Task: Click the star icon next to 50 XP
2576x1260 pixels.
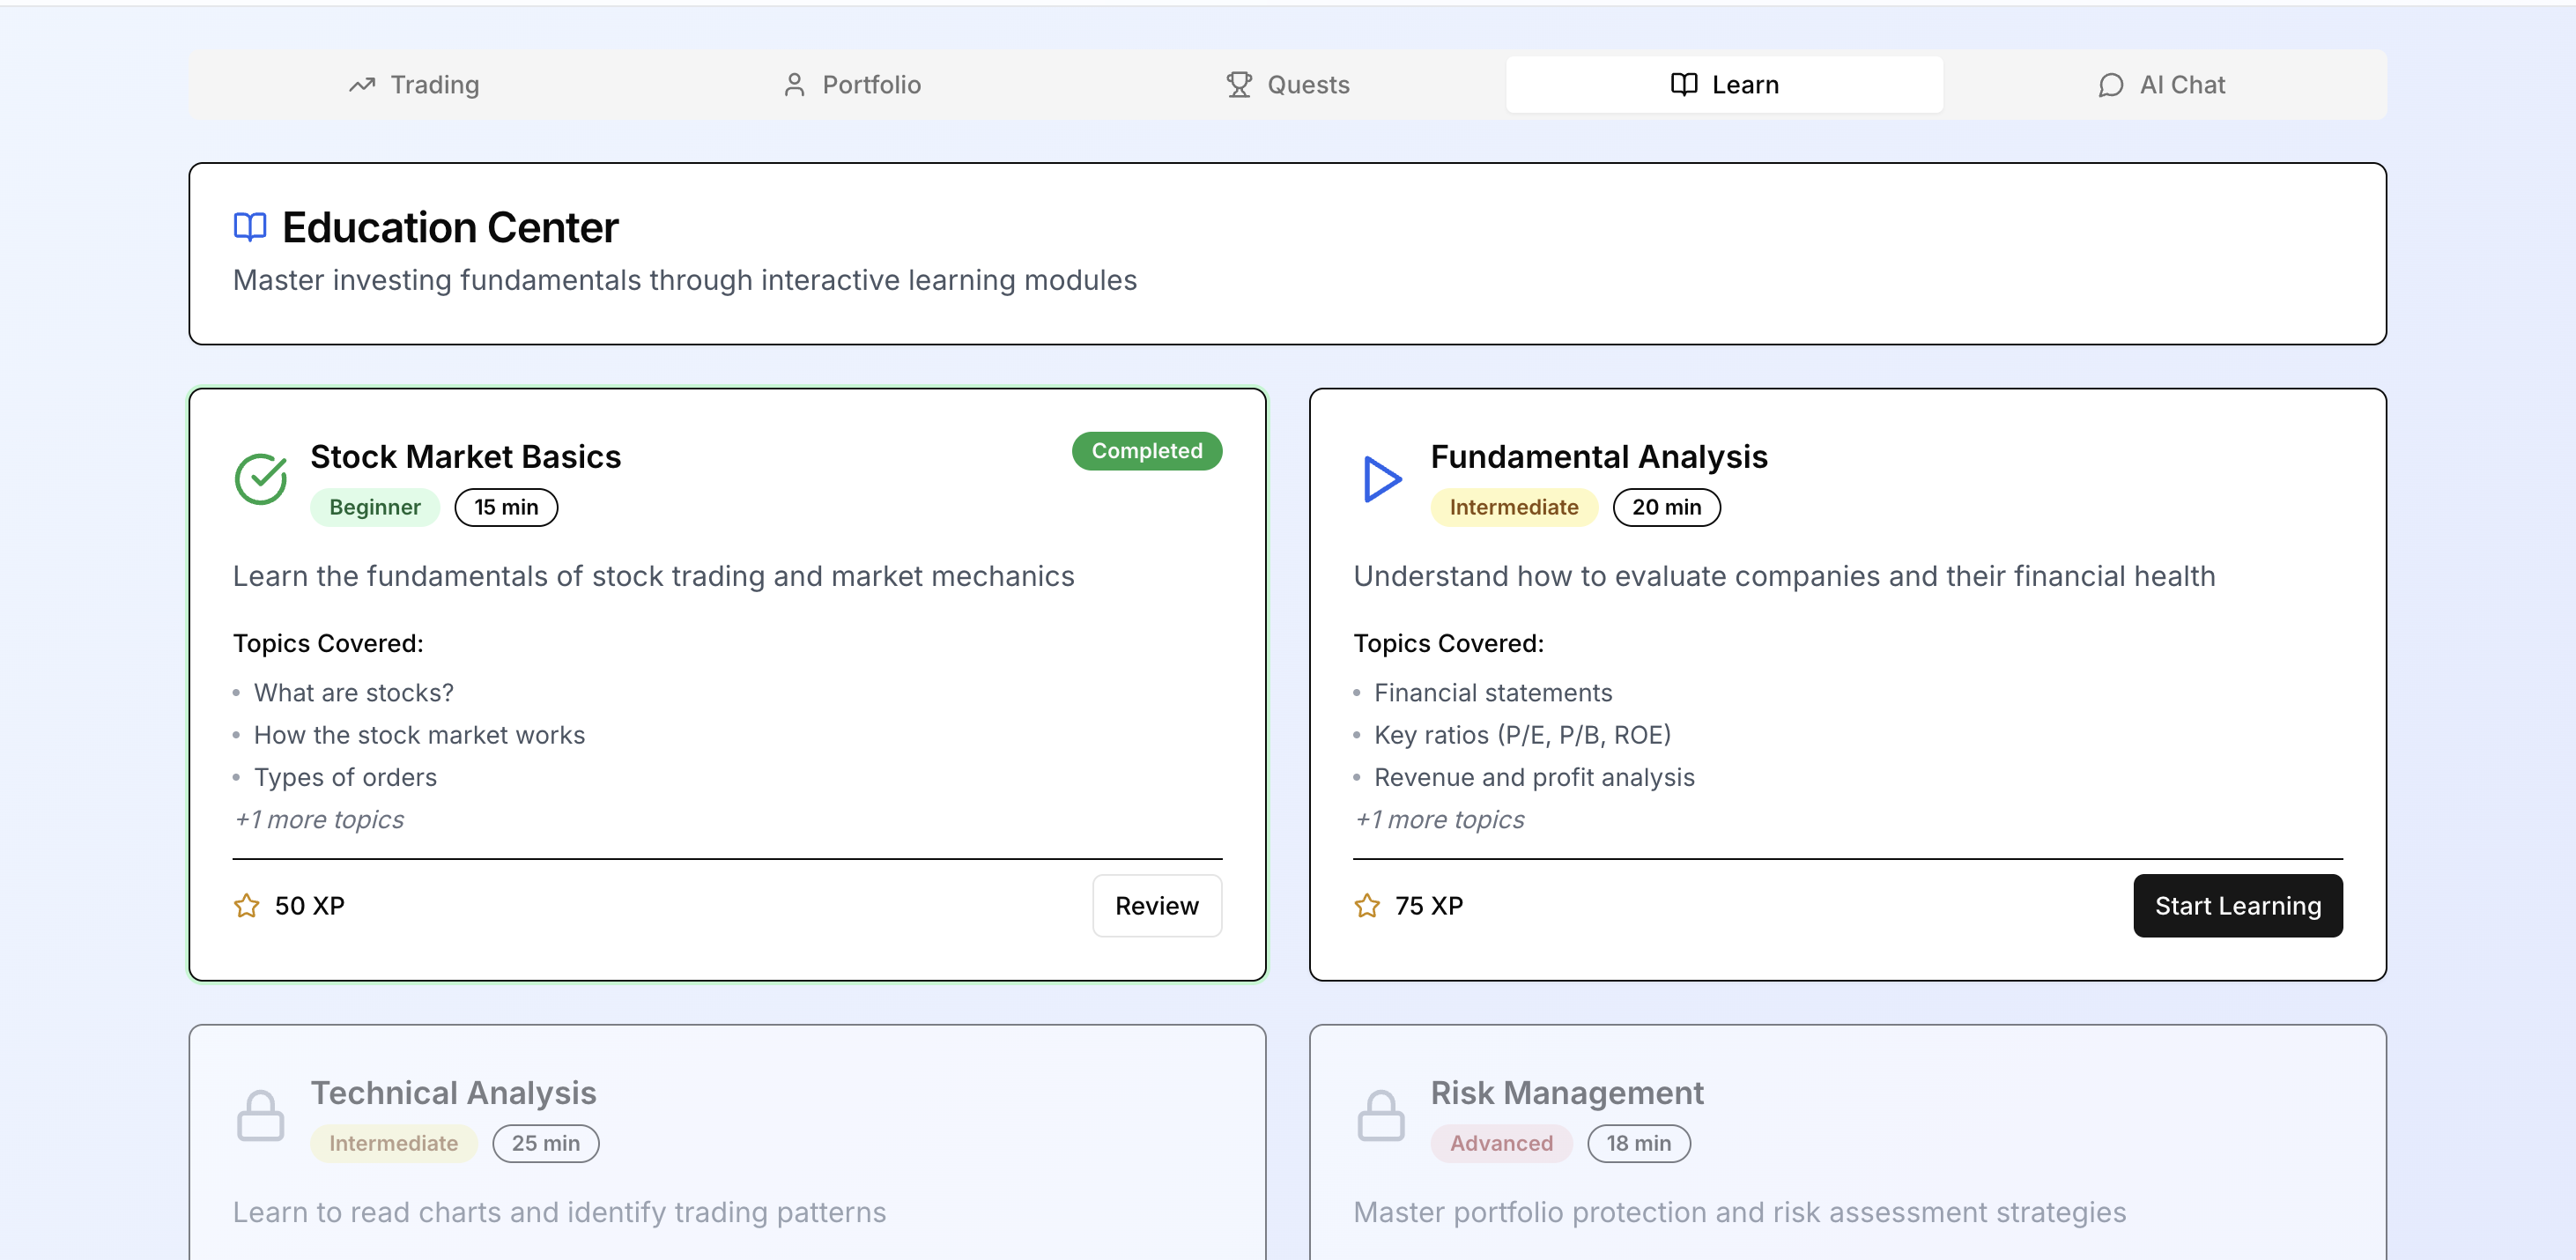Action: (x=246, y=906)
